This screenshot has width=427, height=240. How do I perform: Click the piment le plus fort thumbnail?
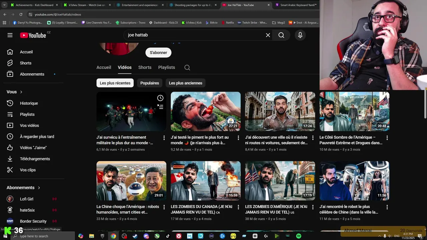(x=205, y=111)
